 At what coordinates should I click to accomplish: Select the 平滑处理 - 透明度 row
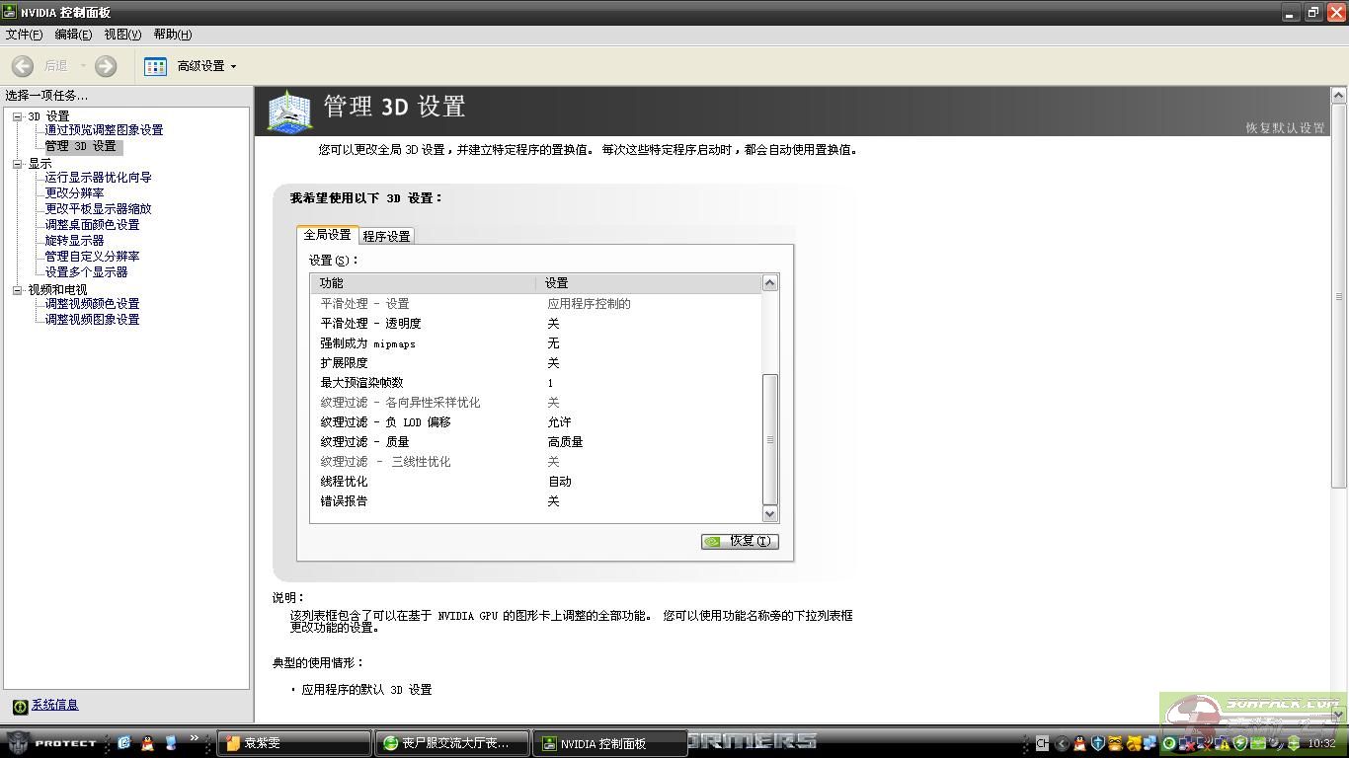point(536,324)
